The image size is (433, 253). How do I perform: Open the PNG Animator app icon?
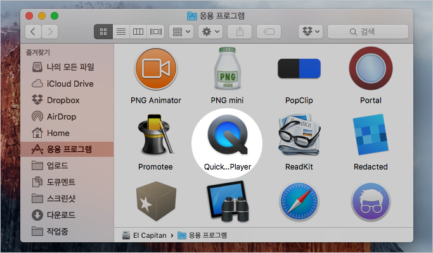click(x=156, y=69)
